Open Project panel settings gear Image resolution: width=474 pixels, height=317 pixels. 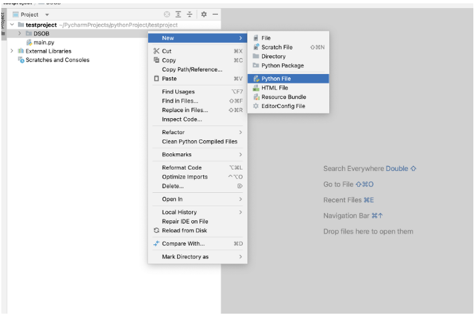(204, 14)
